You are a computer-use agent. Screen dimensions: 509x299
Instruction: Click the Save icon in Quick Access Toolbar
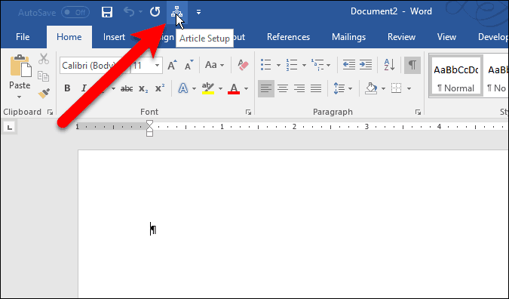(x=107, y=12)
